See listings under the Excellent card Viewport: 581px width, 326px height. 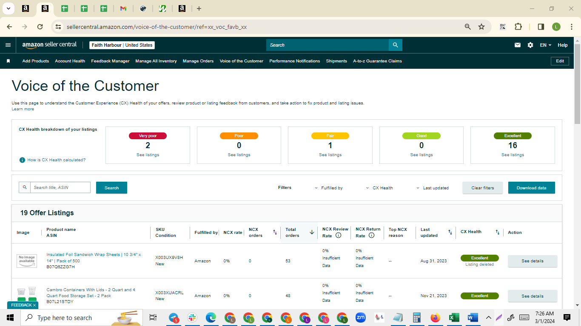tap(513, 155)
